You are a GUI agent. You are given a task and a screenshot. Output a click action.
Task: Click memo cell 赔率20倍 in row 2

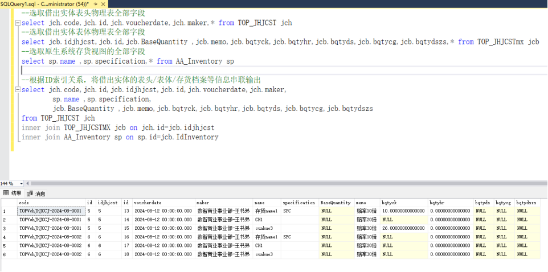click(367, 220)
